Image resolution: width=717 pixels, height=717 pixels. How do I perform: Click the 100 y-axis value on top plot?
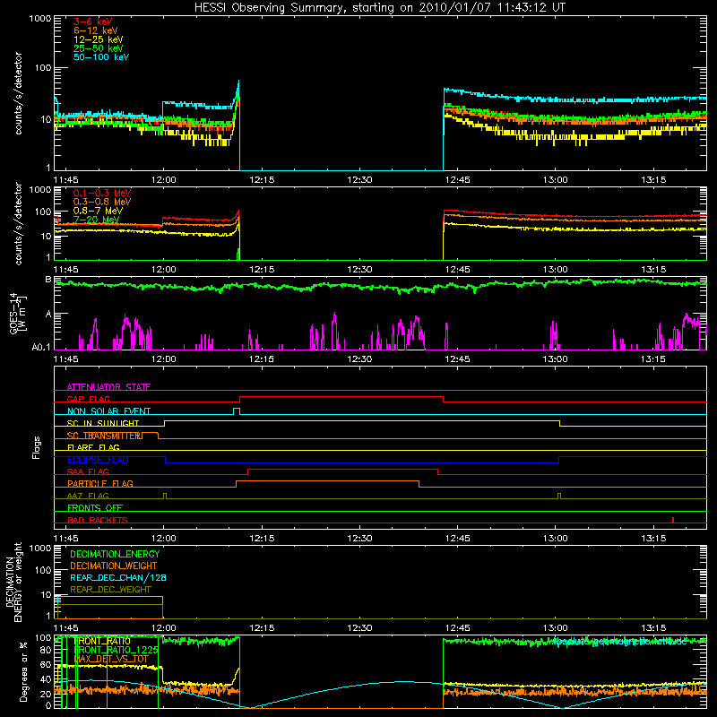(42, 68)
